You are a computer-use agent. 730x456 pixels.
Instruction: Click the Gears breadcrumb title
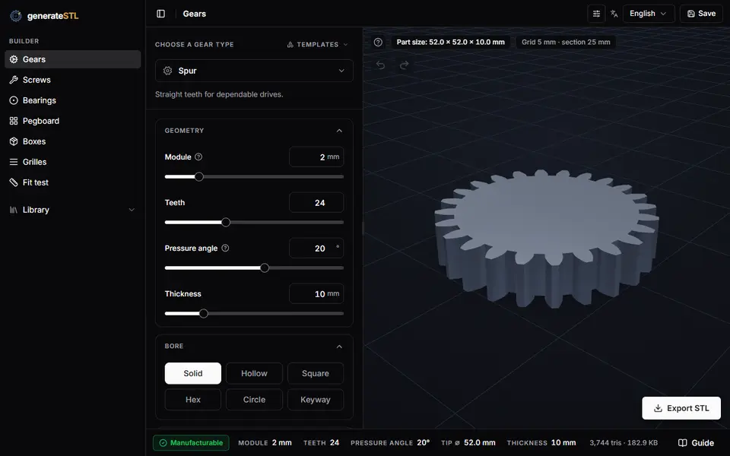pos(194,14)
